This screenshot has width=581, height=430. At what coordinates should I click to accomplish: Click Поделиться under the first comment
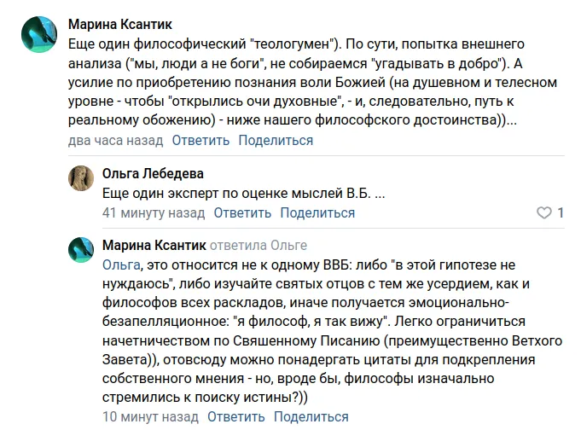[x=276, y=140]
